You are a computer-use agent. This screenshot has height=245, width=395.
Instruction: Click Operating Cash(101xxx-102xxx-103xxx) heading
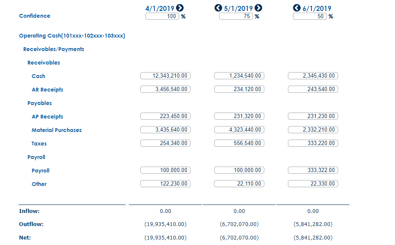point(72,36)
